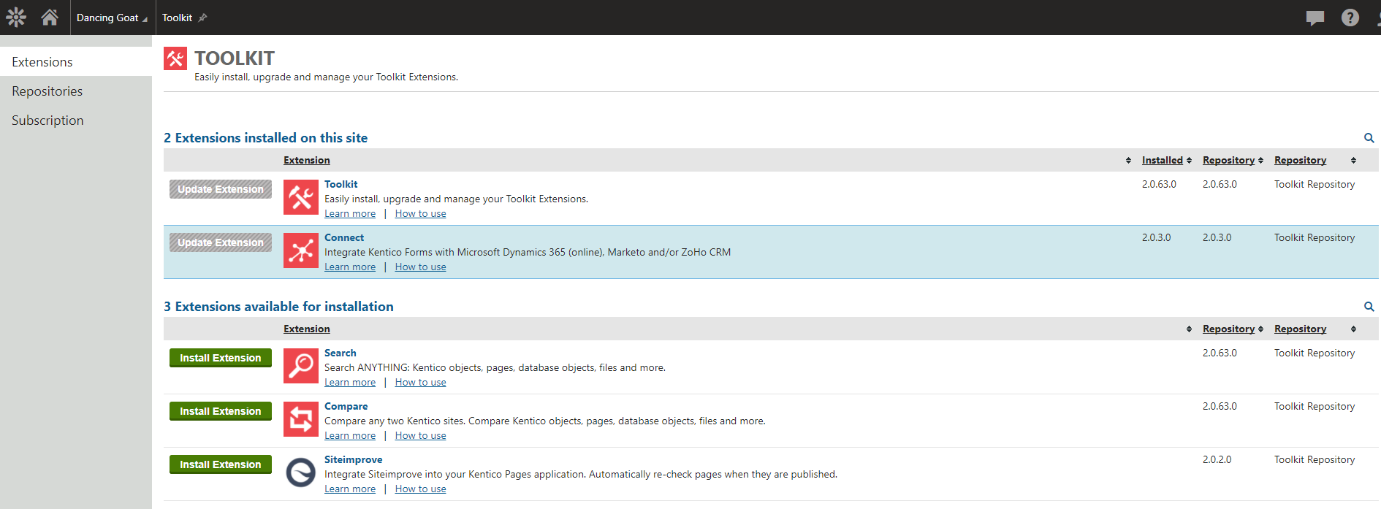Click the Search extension magnifier icon
Screen dimensions: 1381x509
click(301, 366)
